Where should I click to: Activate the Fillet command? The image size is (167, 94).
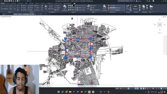pyautogui.click(x=37, y=8)
